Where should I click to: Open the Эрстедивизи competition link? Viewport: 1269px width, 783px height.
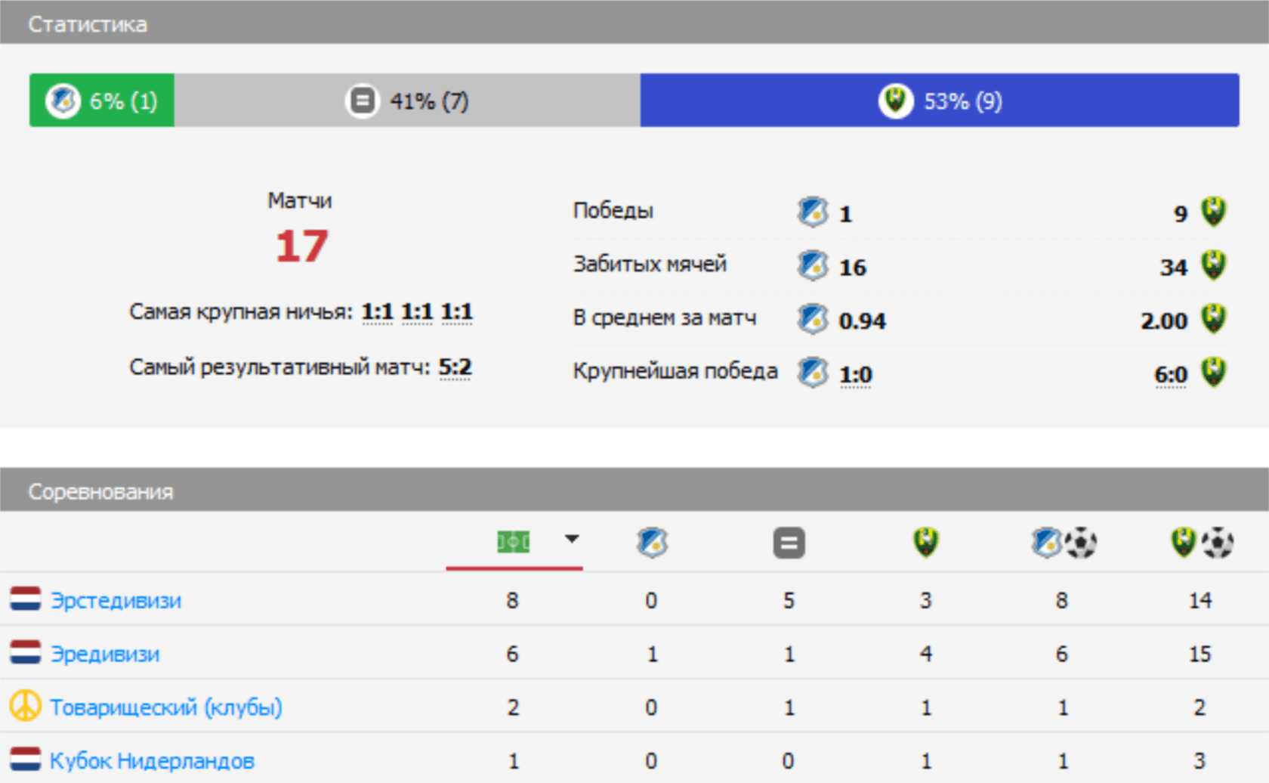116,600
